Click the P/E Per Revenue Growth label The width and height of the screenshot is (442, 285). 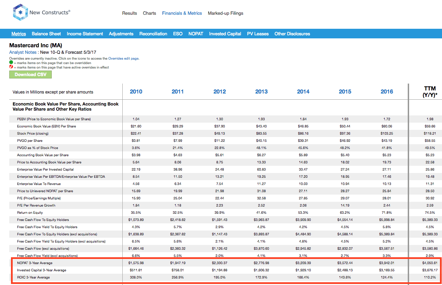36,206
